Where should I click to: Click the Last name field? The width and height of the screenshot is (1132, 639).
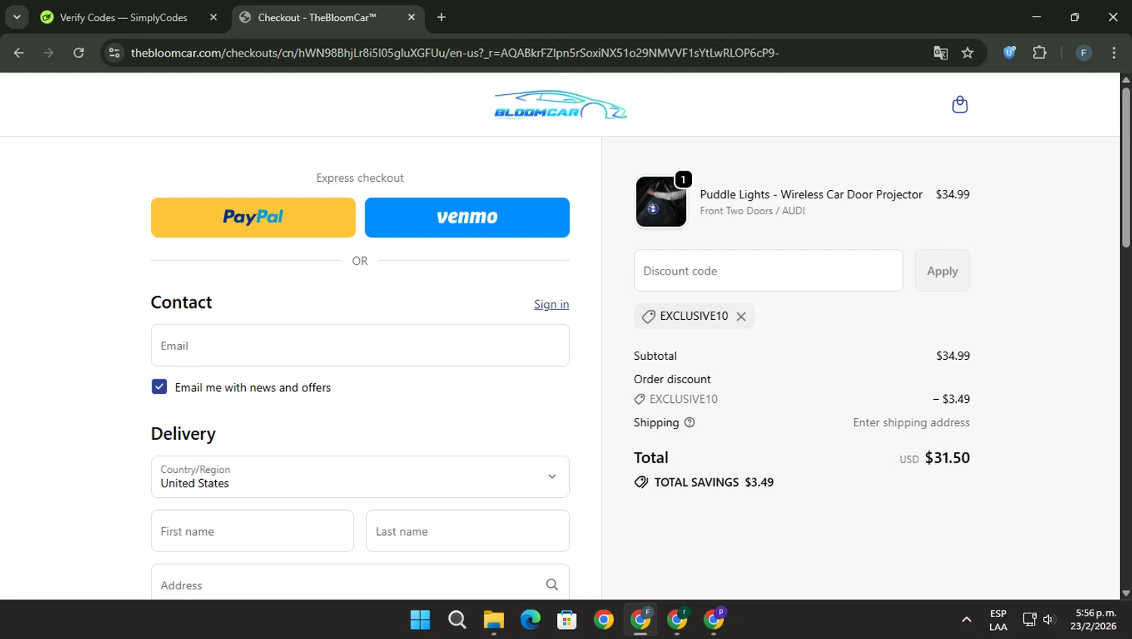tap(468, 531)
